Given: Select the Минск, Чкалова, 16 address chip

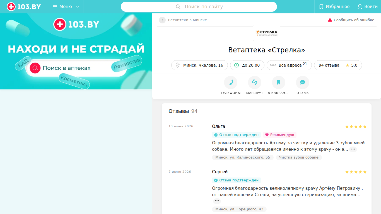Looking at the screenshot, I should coord(199,65).
